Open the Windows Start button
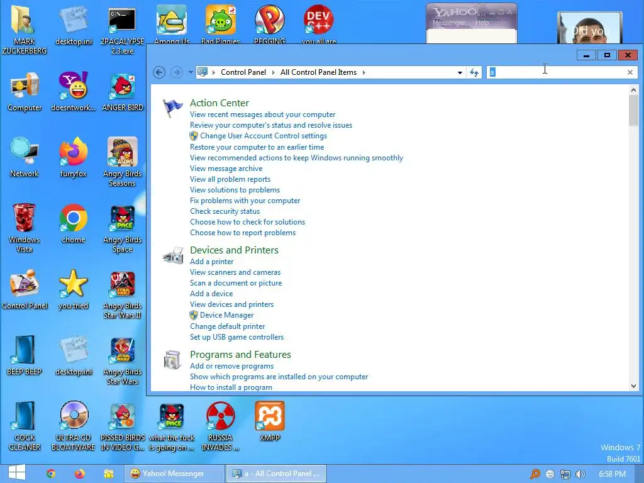 tap(16, 473)
